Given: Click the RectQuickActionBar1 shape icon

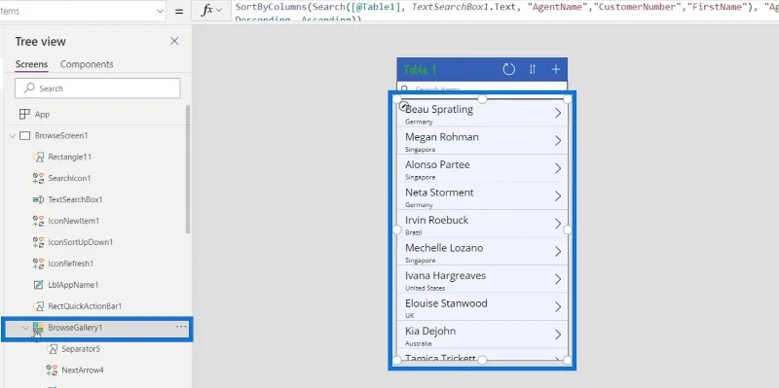Looking at the screenshot, I should [38, 306].
